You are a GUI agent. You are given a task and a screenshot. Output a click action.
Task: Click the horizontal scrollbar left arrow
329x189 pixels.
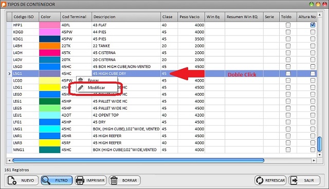coord(9,161)
